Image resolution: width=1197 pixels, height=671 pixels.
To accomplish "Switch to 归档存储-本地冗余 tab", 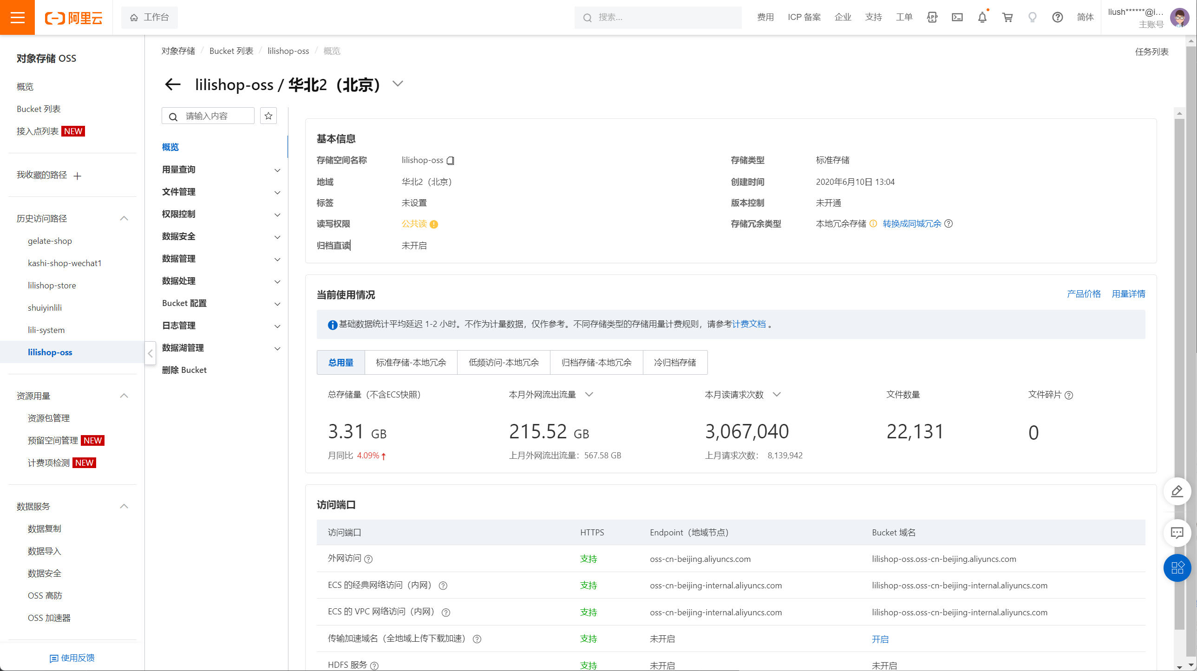I will click(x=596, y=363).
